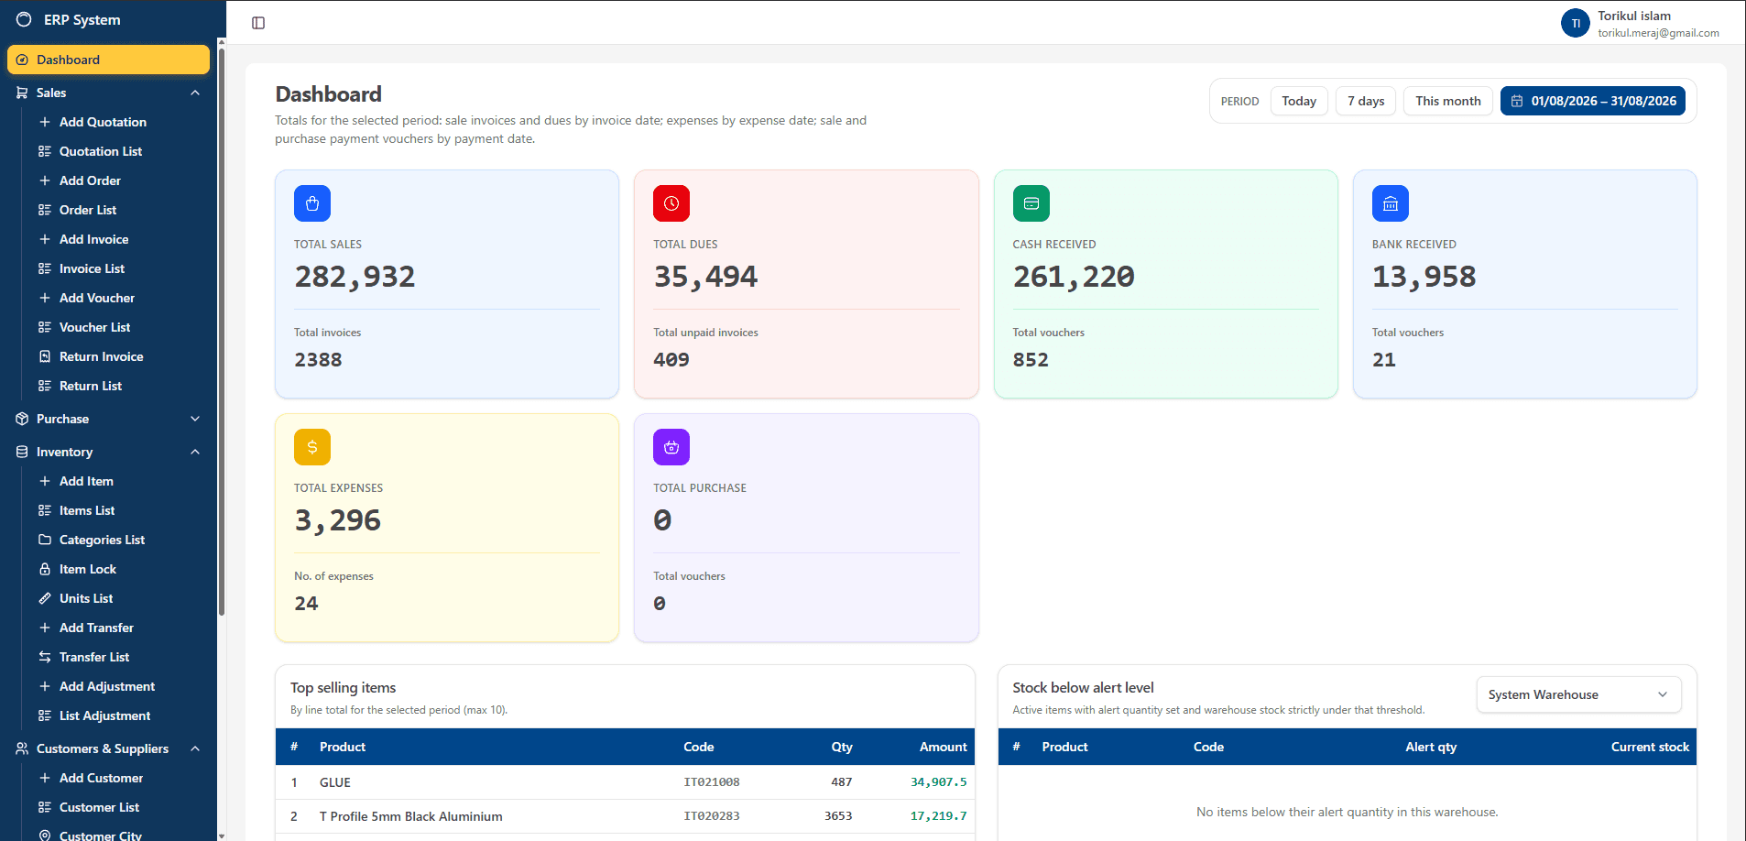Screen dimensions: 1746x841
Task: Click the 34,907.5 amount value
Action: coord(938,782)
